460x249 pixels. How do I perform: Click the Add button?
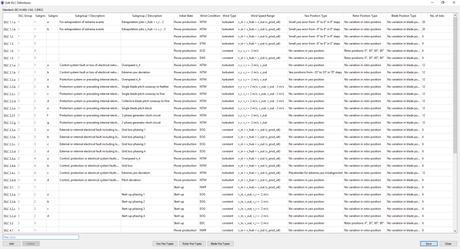pyautogui.click(x=11, y=244)
